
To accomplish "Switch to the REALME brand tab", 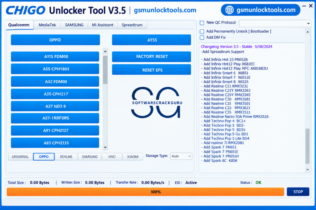I will [x=66, y=157].
